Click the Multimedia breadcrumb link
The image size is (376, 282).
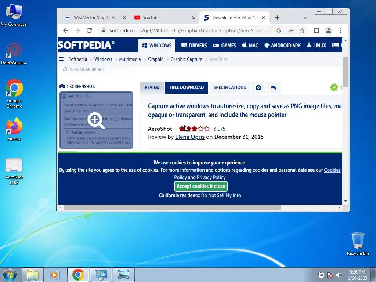point(130,59)
